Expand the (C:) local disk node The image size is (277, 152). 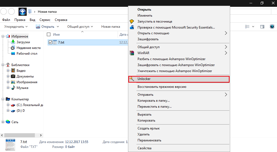coord(8,105)
